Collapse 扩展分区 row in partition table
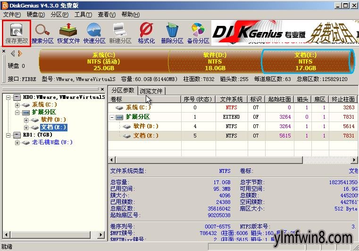The height and width of the screenshot is (251, 359). point(112,117)
